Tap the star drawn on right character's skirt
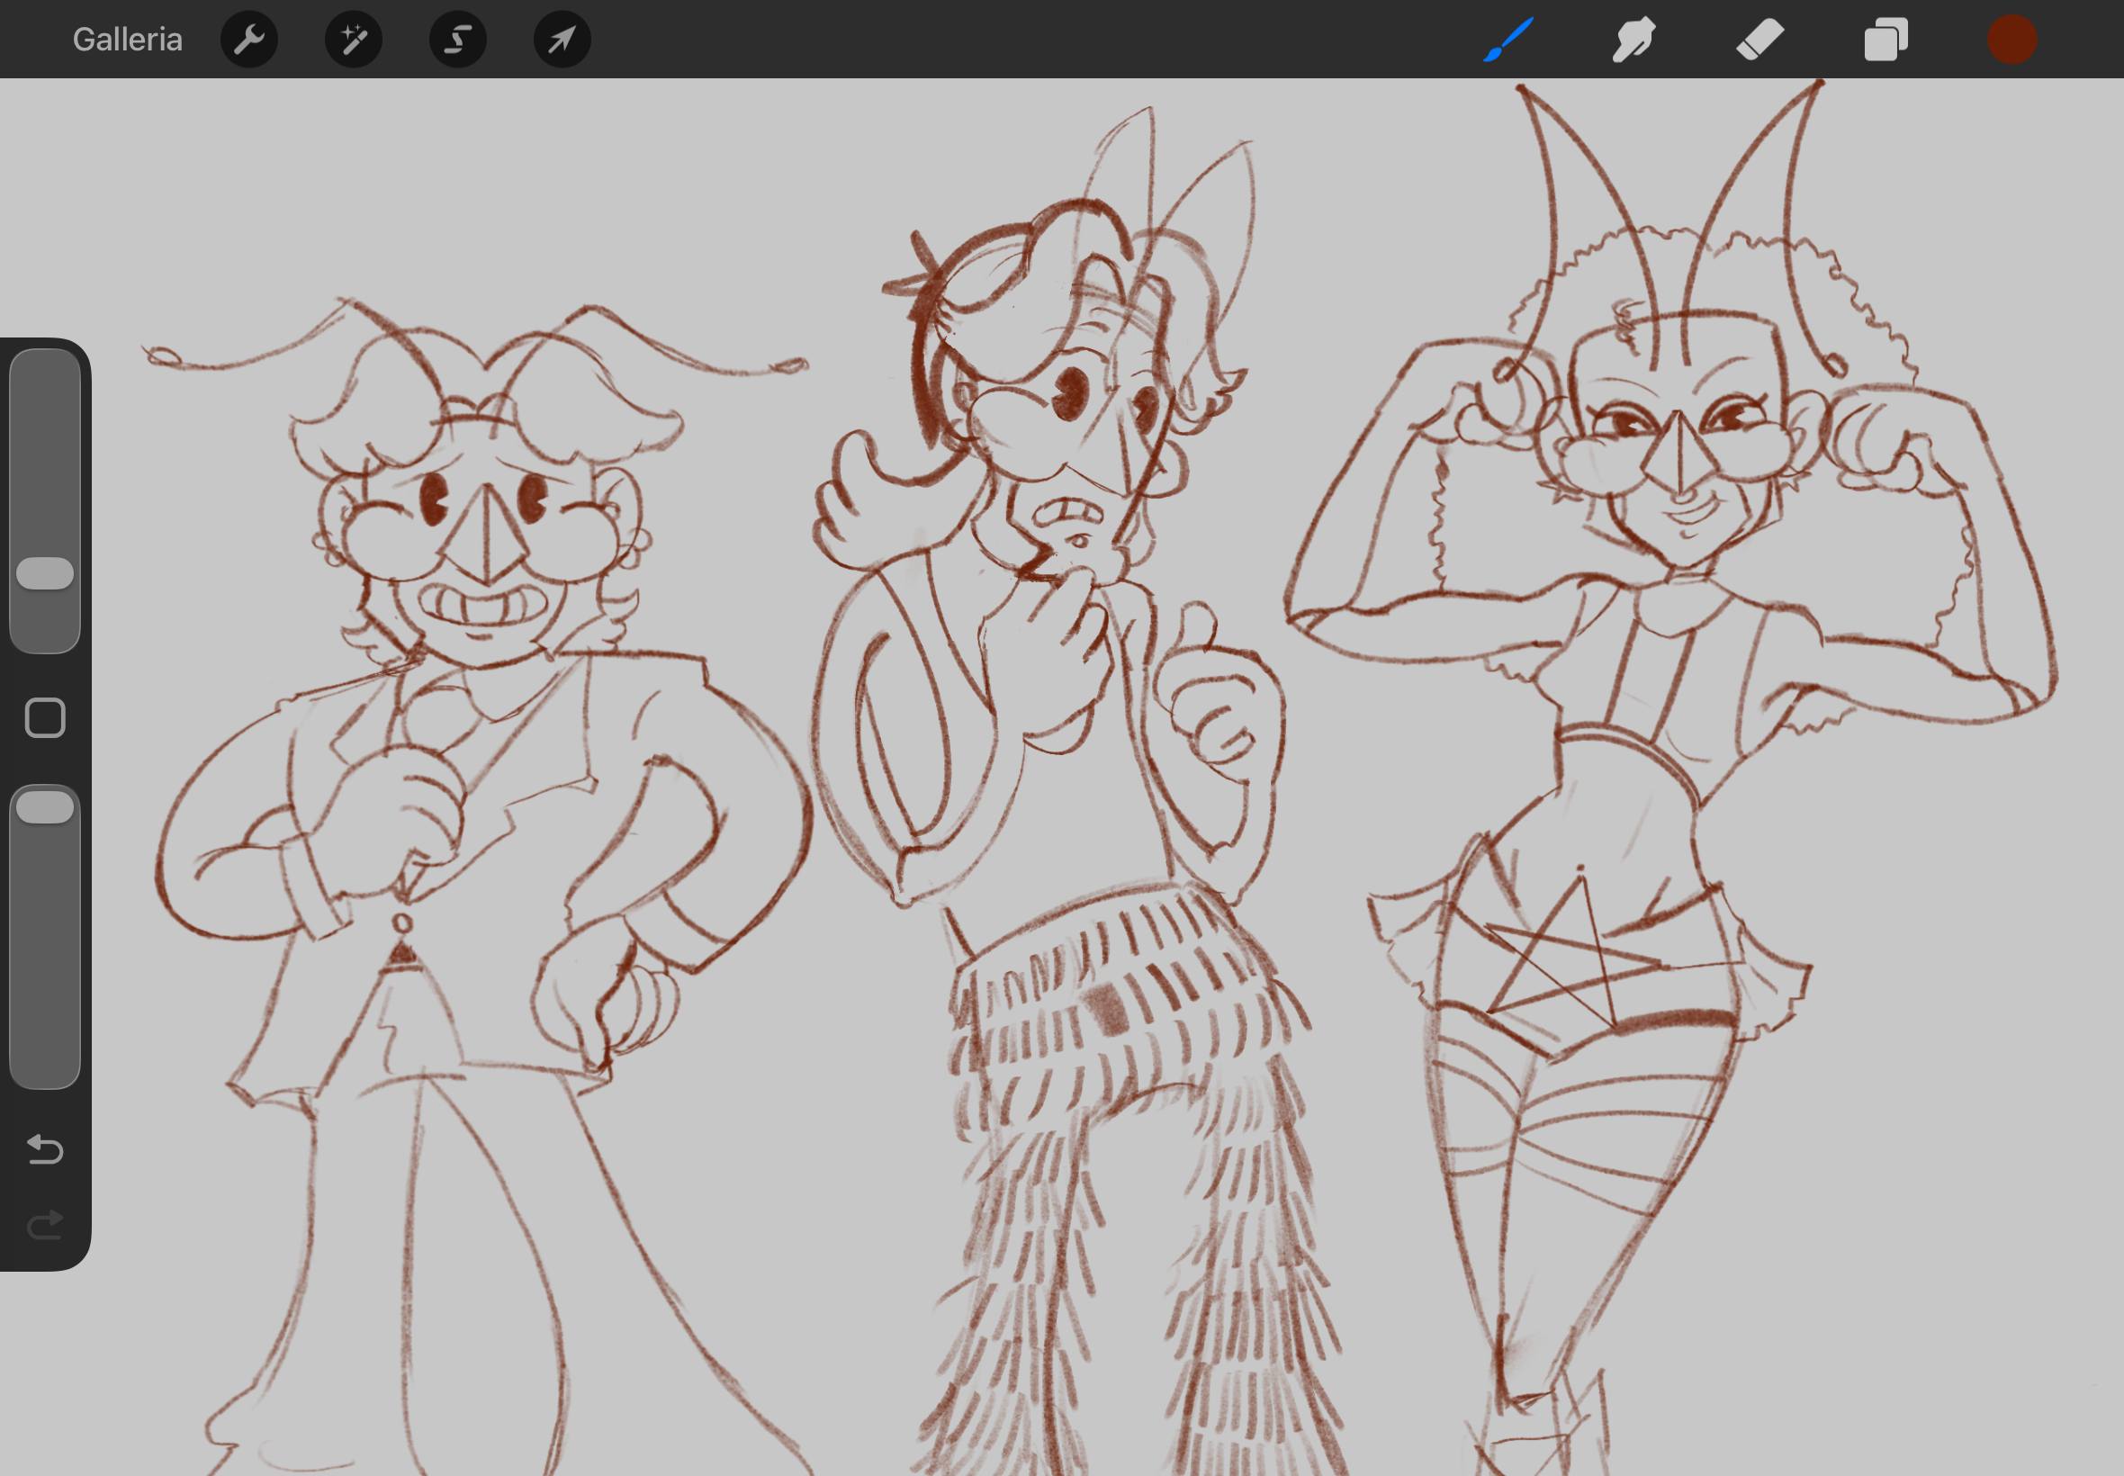This screenshot has width=2124, height=1476. point(1567,962)
